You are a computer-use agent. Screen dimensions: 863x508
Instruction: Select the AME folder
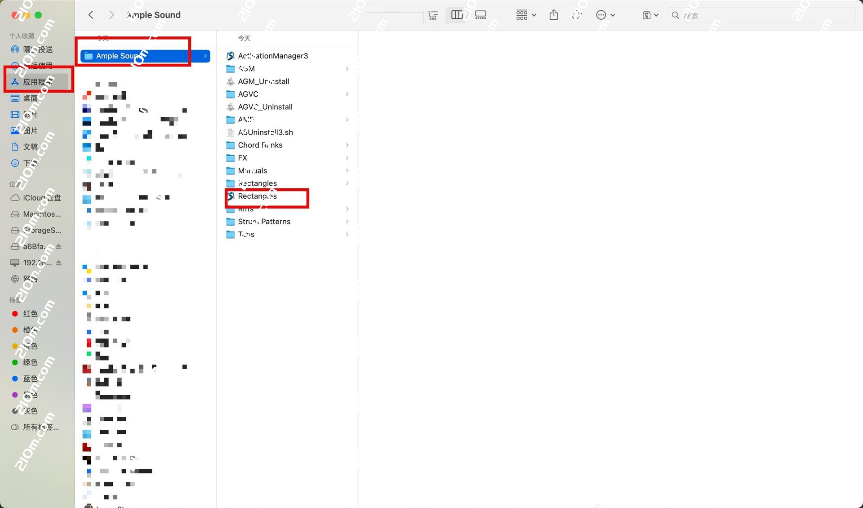(288, 120)
